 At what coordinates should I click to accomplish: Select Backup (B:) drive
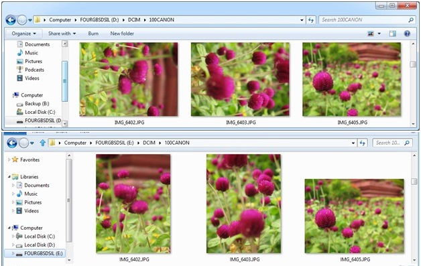click(33, 104)
